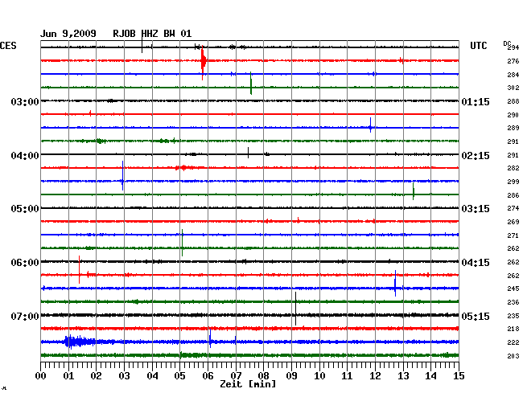Image resolution: width=523 pixels, height=397 pixels.
Task: Click x-axis minute tick label '06'
Action: pos(208,376)
